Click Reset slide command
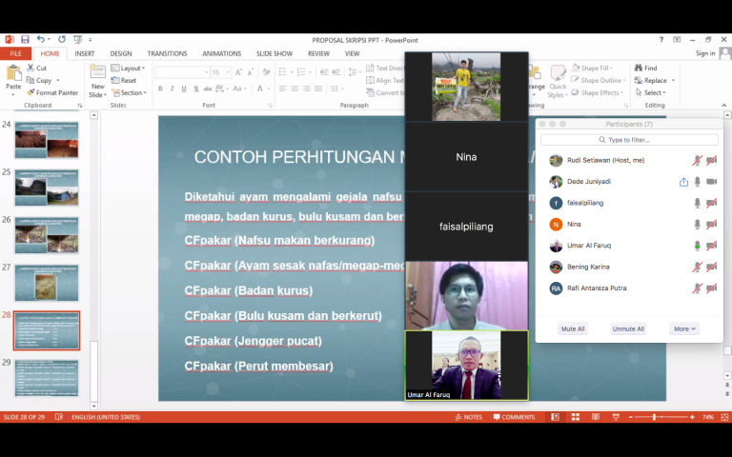The height and width of the screenshot is (457, 732). click(124, 80)
